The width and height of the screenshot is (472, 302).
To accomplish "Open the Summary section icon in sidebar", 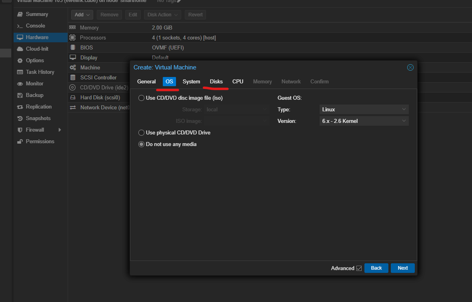I will coord(20,14).
